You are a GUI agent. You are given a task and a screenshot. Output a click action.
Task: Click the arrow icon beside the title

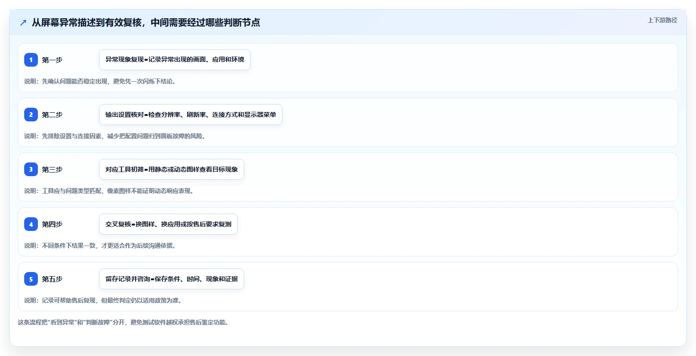[x=23, y=22]
